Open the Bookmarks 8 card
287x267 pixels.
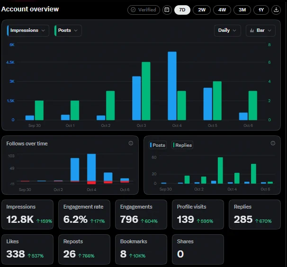pos(141,249)
